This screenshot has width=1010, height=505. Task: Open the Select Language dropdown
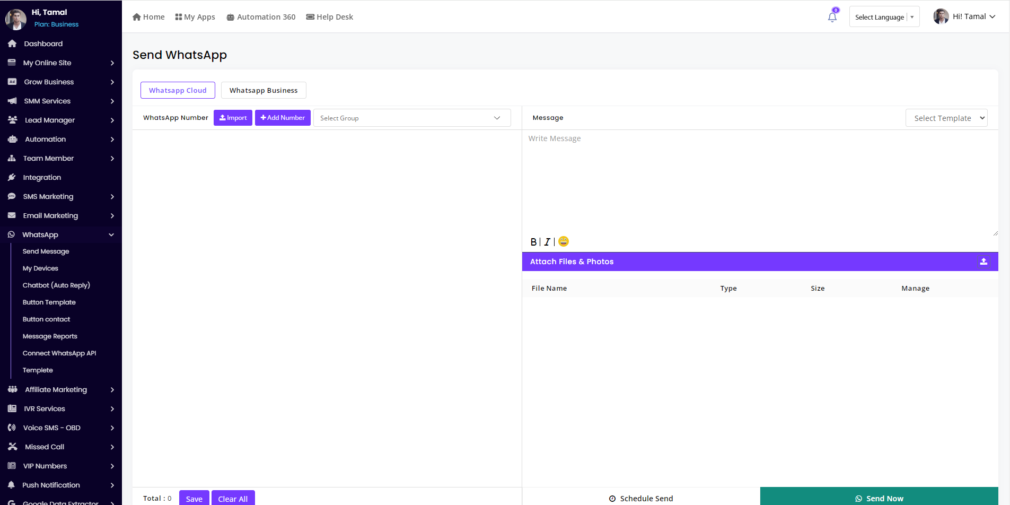pos(884,17)
